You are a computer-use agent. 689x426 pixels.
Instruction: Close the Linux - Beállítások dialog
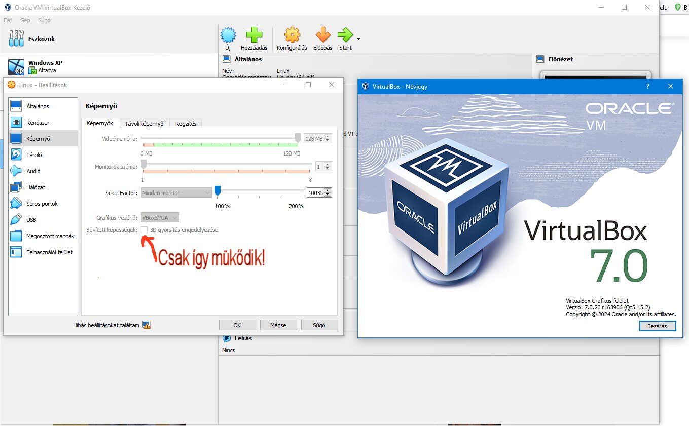click(x=332, y=85)
